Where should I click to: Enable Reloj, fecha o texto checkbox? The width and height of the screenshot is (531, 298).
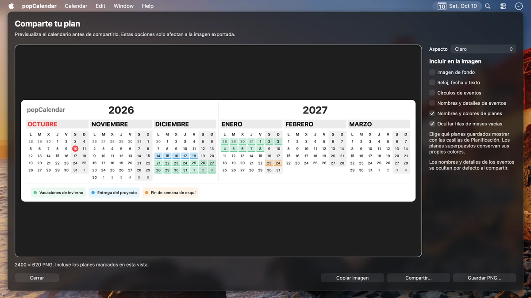click(432, 83)
